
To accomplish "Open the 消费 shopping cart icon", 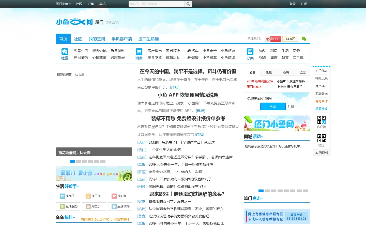I will pos(139,52).
